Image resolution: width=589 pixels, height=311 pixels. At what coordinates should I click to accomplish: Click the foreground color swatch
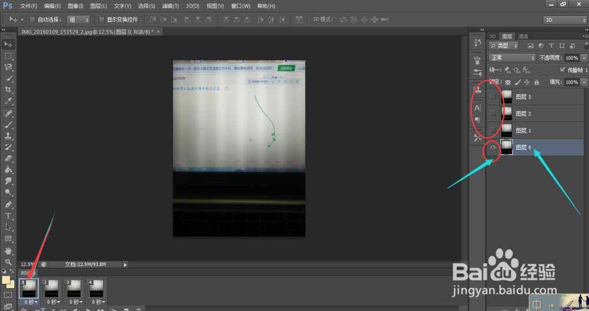(x=6, y=280)
